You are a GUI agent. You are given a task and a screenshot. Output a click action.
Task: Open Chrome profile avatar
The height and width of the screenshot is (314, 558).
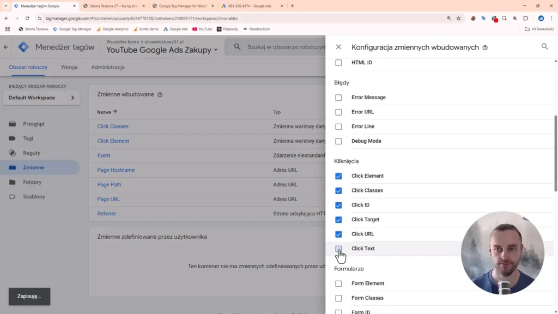[x=541, y=18]
